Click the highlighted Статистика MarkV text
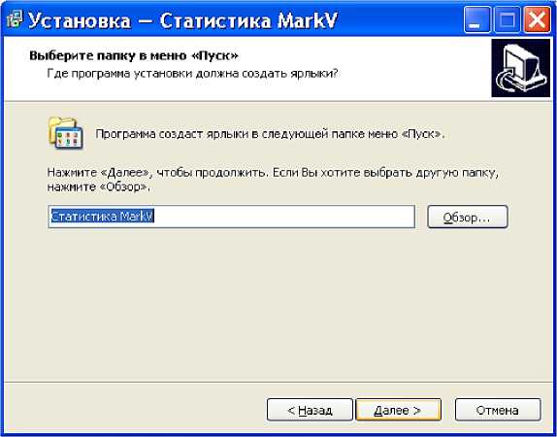 103,217
